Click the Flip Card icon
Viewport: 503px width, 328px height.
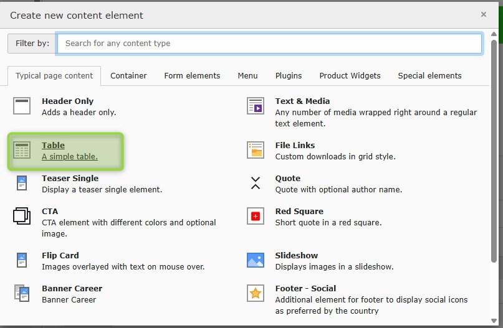22,260
